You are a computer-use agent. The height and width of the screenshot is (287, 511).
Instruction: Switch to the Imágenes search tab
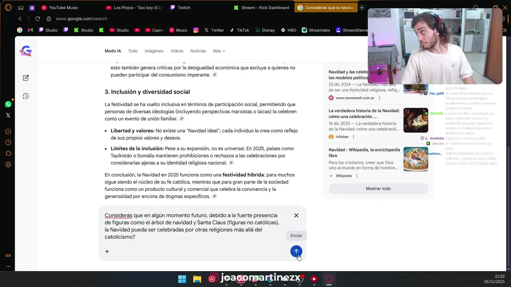point(154,51)
